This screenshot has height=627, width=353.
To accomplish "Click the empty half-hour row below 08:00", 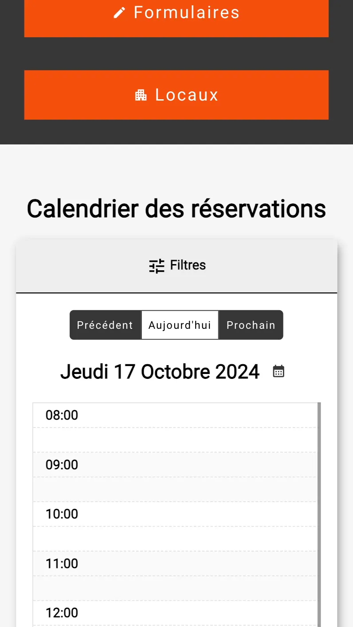I will coord(175,440).
